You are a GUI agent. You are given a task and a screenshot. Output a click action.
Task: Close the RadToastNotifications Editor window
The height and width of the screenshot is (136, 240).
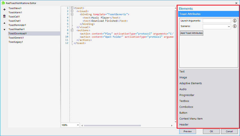click(236, 3)
